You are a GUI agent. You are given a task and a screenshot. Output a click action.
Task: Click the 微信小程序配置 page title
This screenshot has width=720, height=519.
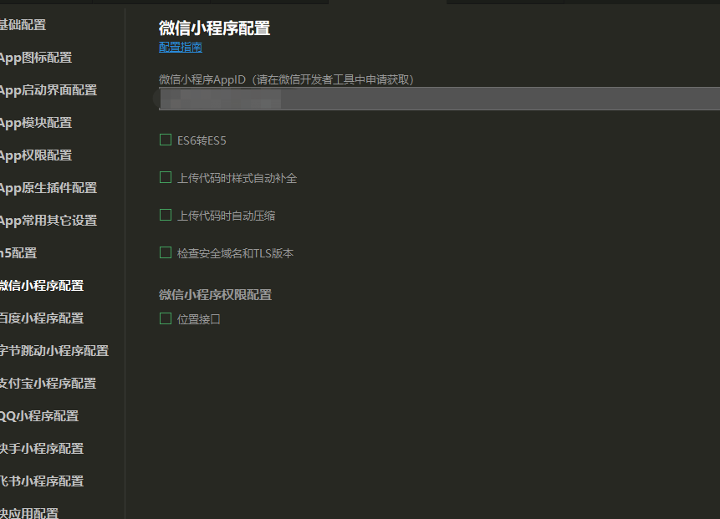point(214,28)
